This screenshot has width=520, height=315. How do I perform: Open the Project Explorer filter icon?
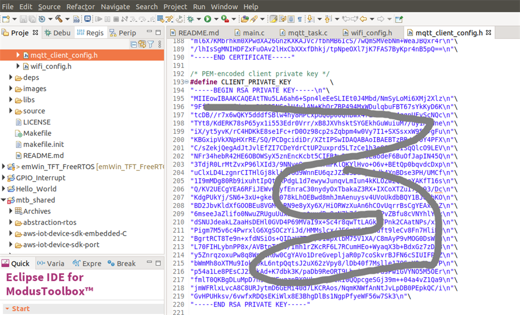point(150,44)
